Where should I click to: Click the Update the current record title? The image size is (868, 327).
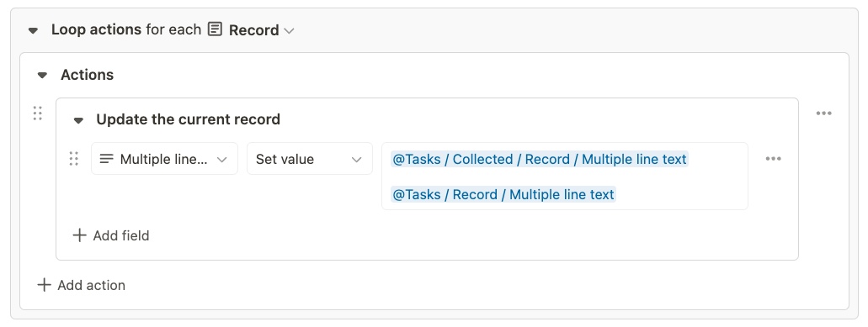point(189,119)
